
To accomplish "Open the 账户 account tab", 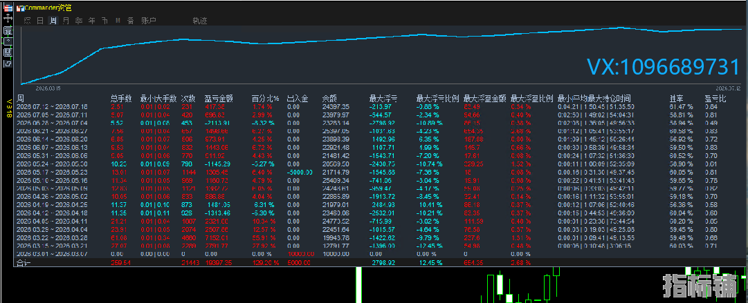I will point(148,21).
